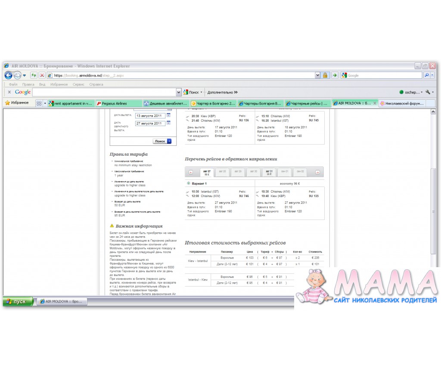441x370 pixels.
Task: Expand Дополнительно options on Google toolbar
Action: [222, 92]
